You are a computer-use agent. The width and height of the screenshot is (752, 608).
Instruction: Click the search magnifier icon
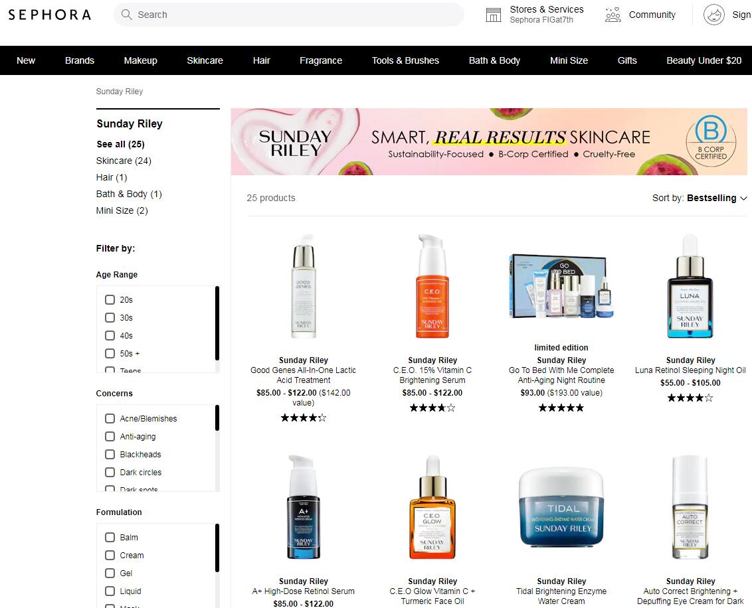[x=126, y=15]
